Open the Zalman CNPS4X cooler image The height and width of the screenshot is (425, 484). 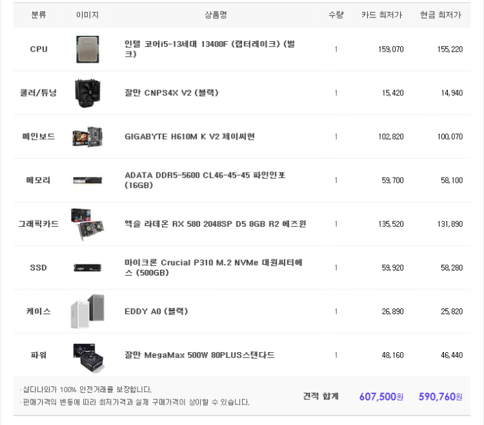pos(88,93)
